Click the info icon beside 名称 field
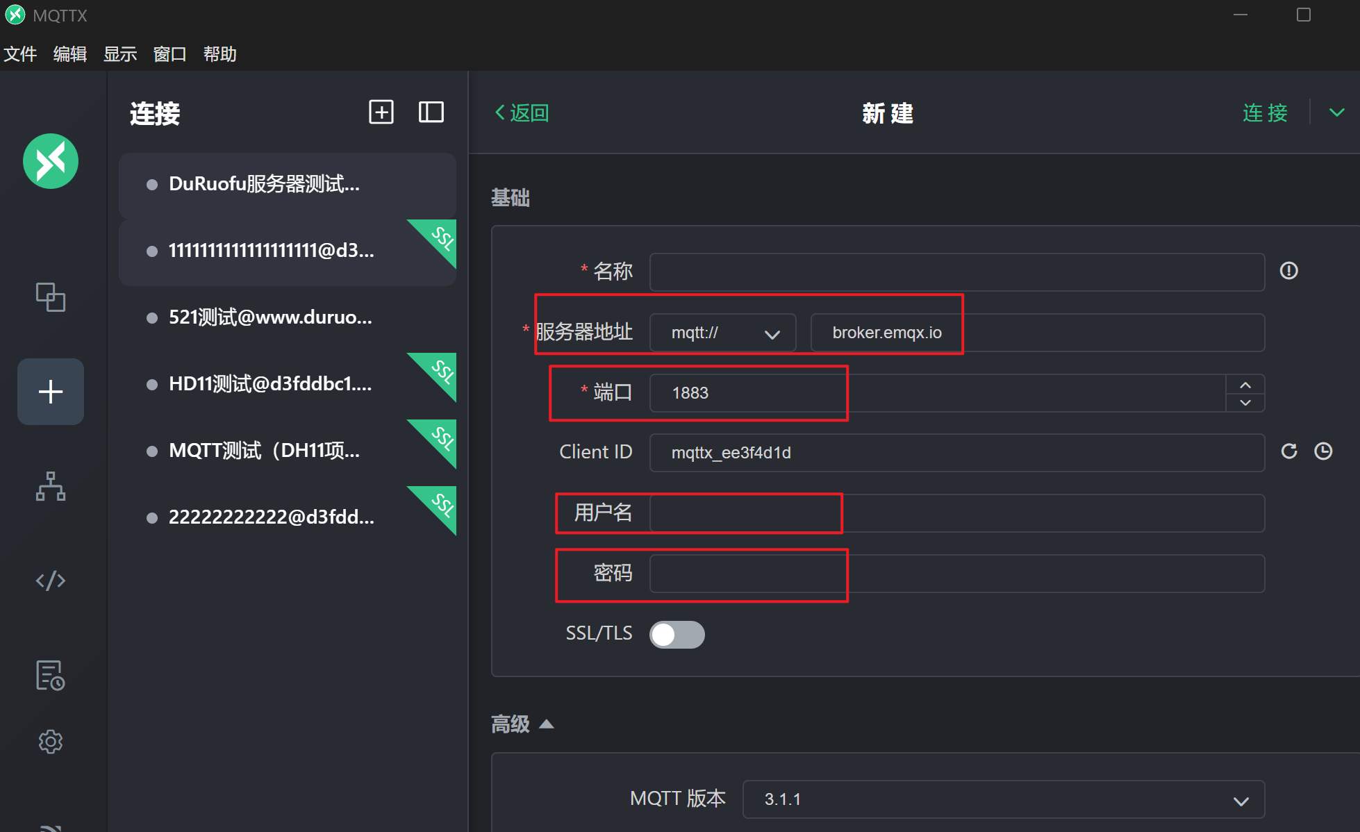 click(x=1289, y=271)
